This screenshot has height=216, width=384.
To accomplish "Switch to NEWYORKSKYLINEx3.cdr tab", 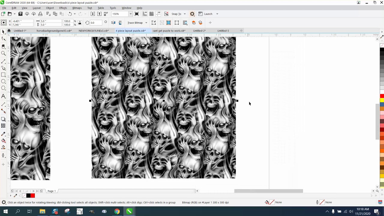I will click(94, 31).
